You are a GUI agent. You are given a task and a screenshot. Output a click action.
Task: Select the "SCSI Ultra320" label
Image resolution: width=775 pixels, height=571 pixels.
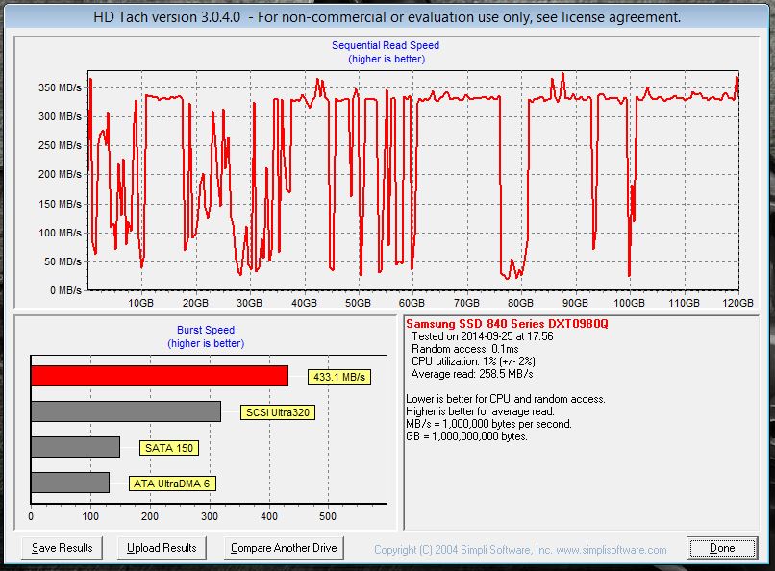pyautogui.click(x=278, y=412)
